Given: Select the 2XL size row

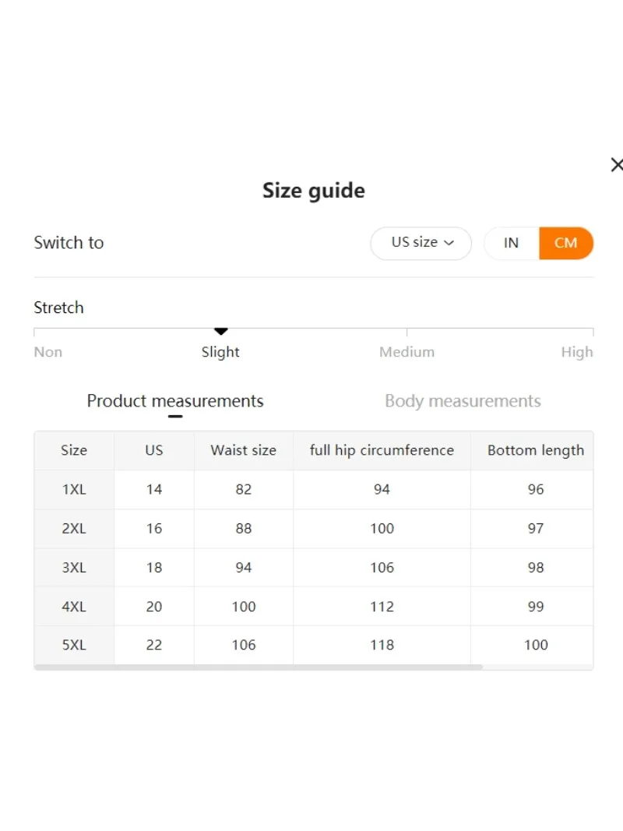Looking at the screenshot, I should [74, 529].
